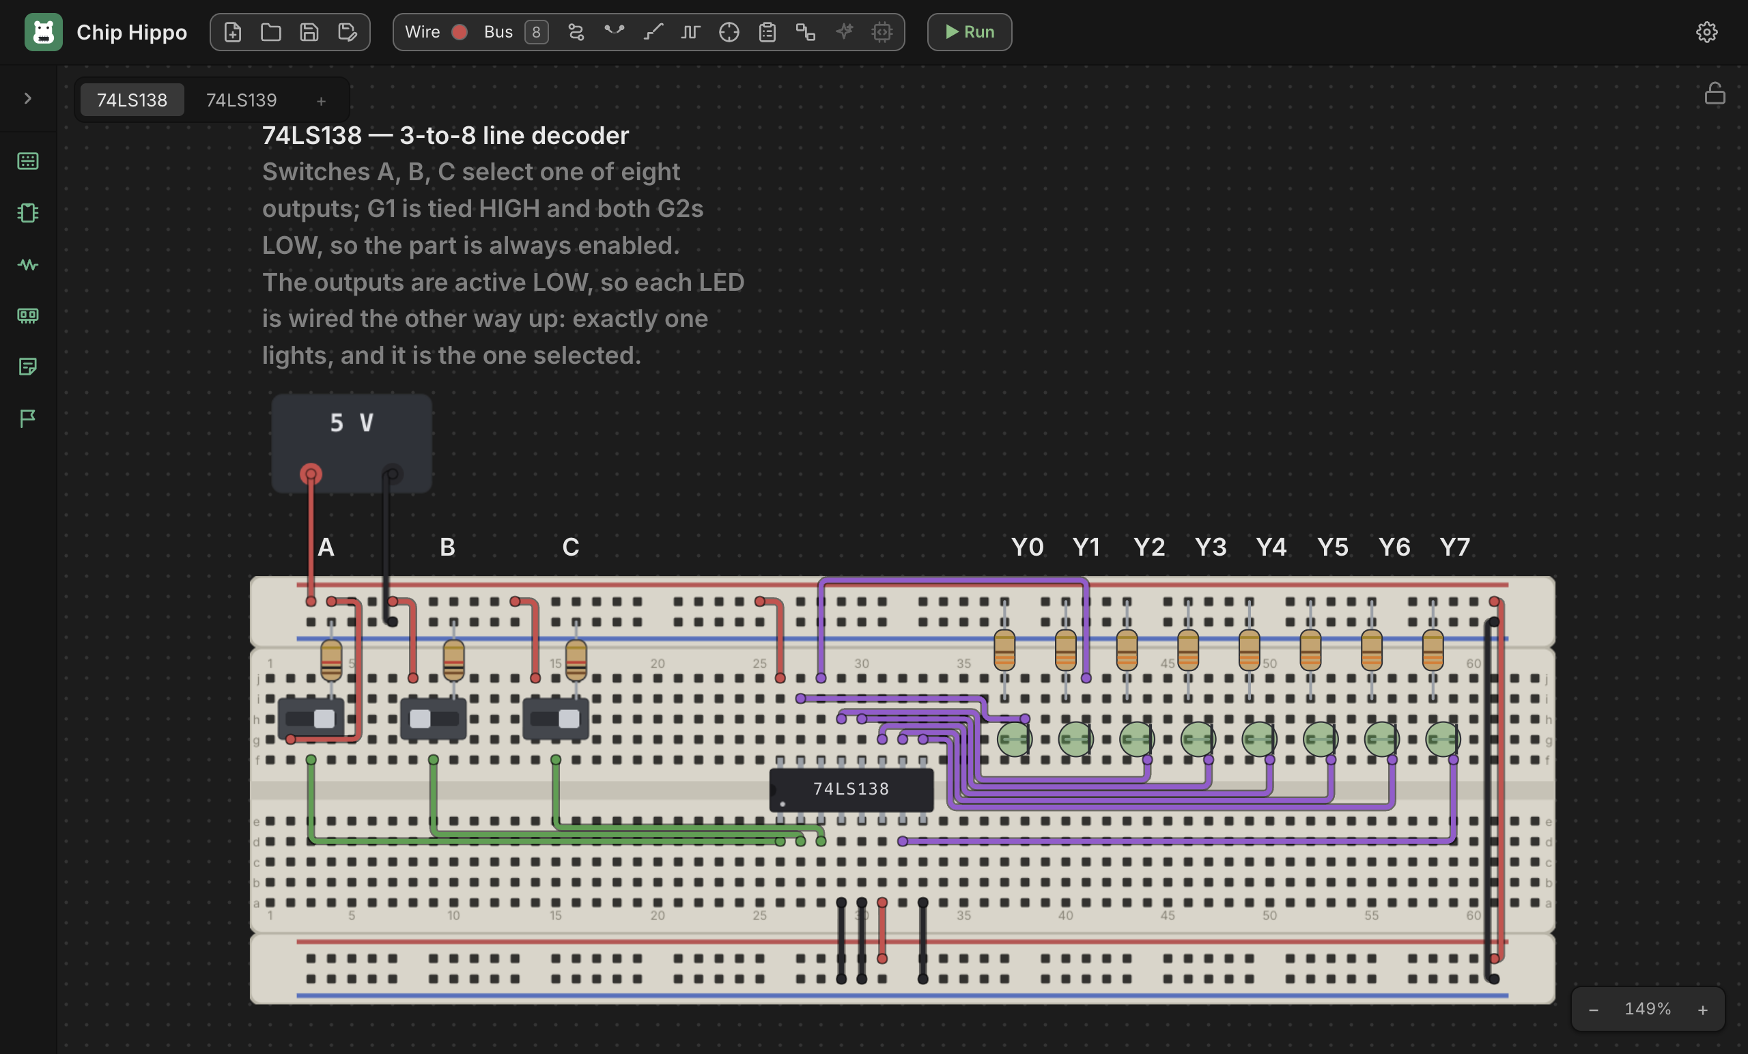Click the crosshair probe target icon
The width and height of the screenshot is (1748, 1054).
click(x=729, y=32)
